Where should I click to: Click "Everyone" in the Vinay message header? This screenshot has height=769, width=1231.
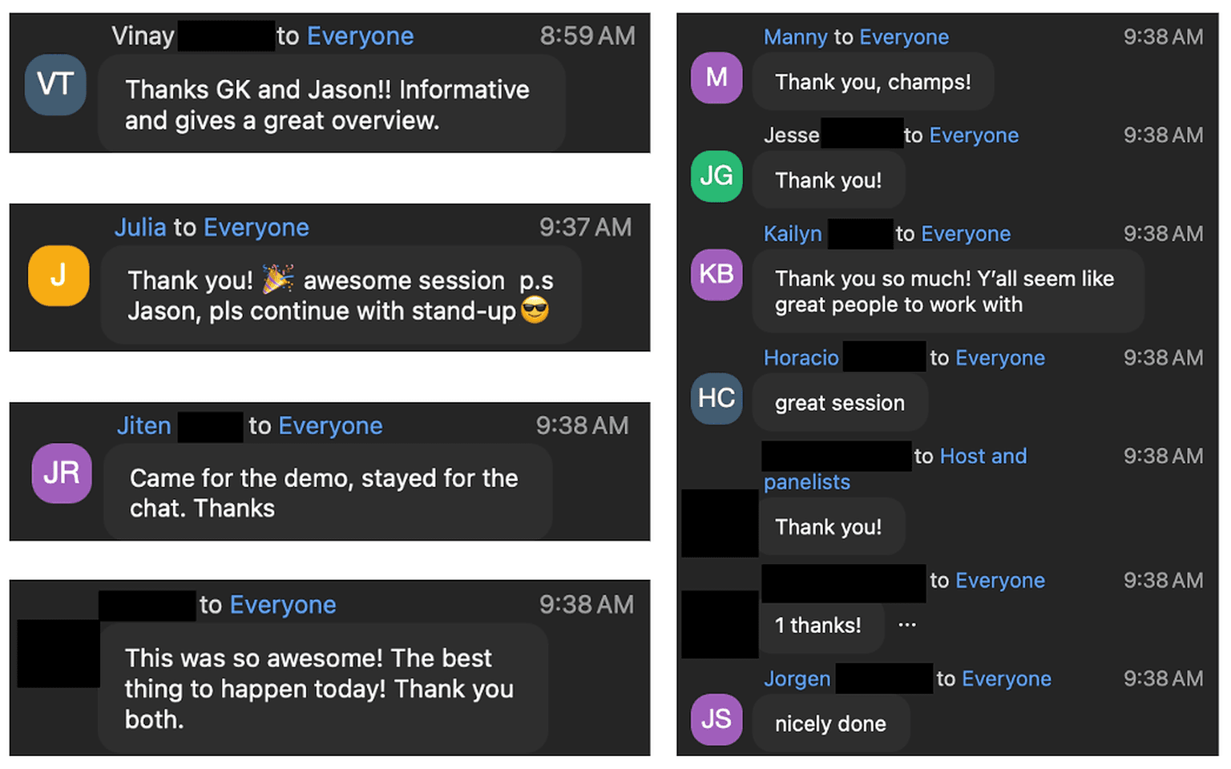tap(360, 36)
